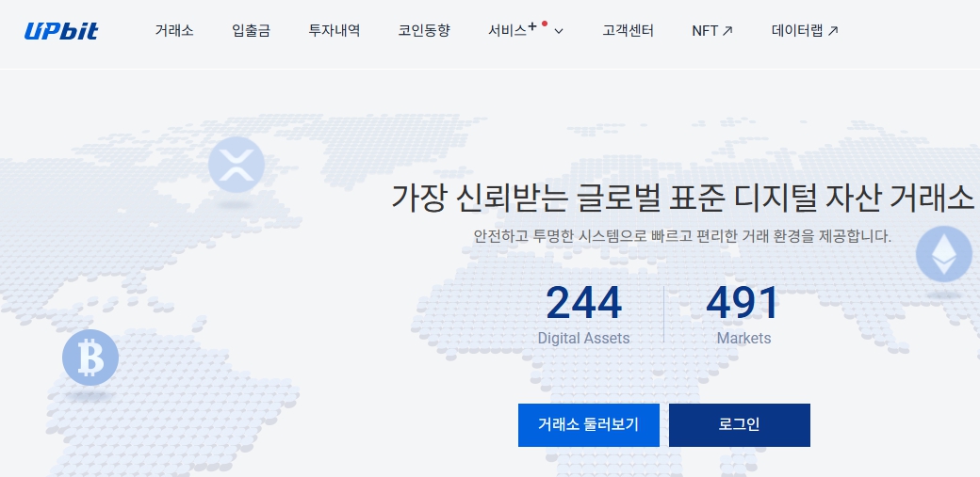Open the 데이터랩 external link

click(x=805, y=31)
